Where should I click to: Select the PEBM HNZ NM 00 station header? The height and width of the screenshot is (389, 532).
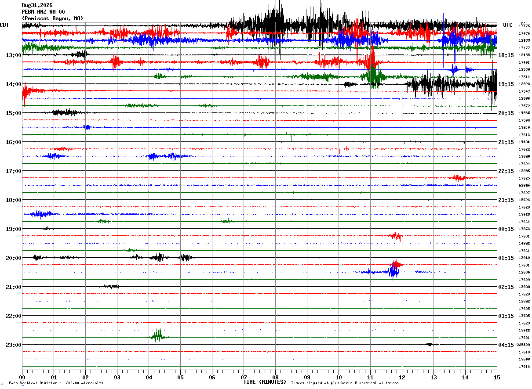click(43, 12)
